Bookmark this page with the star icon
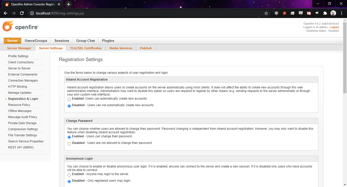 click(x=266, y=13)
